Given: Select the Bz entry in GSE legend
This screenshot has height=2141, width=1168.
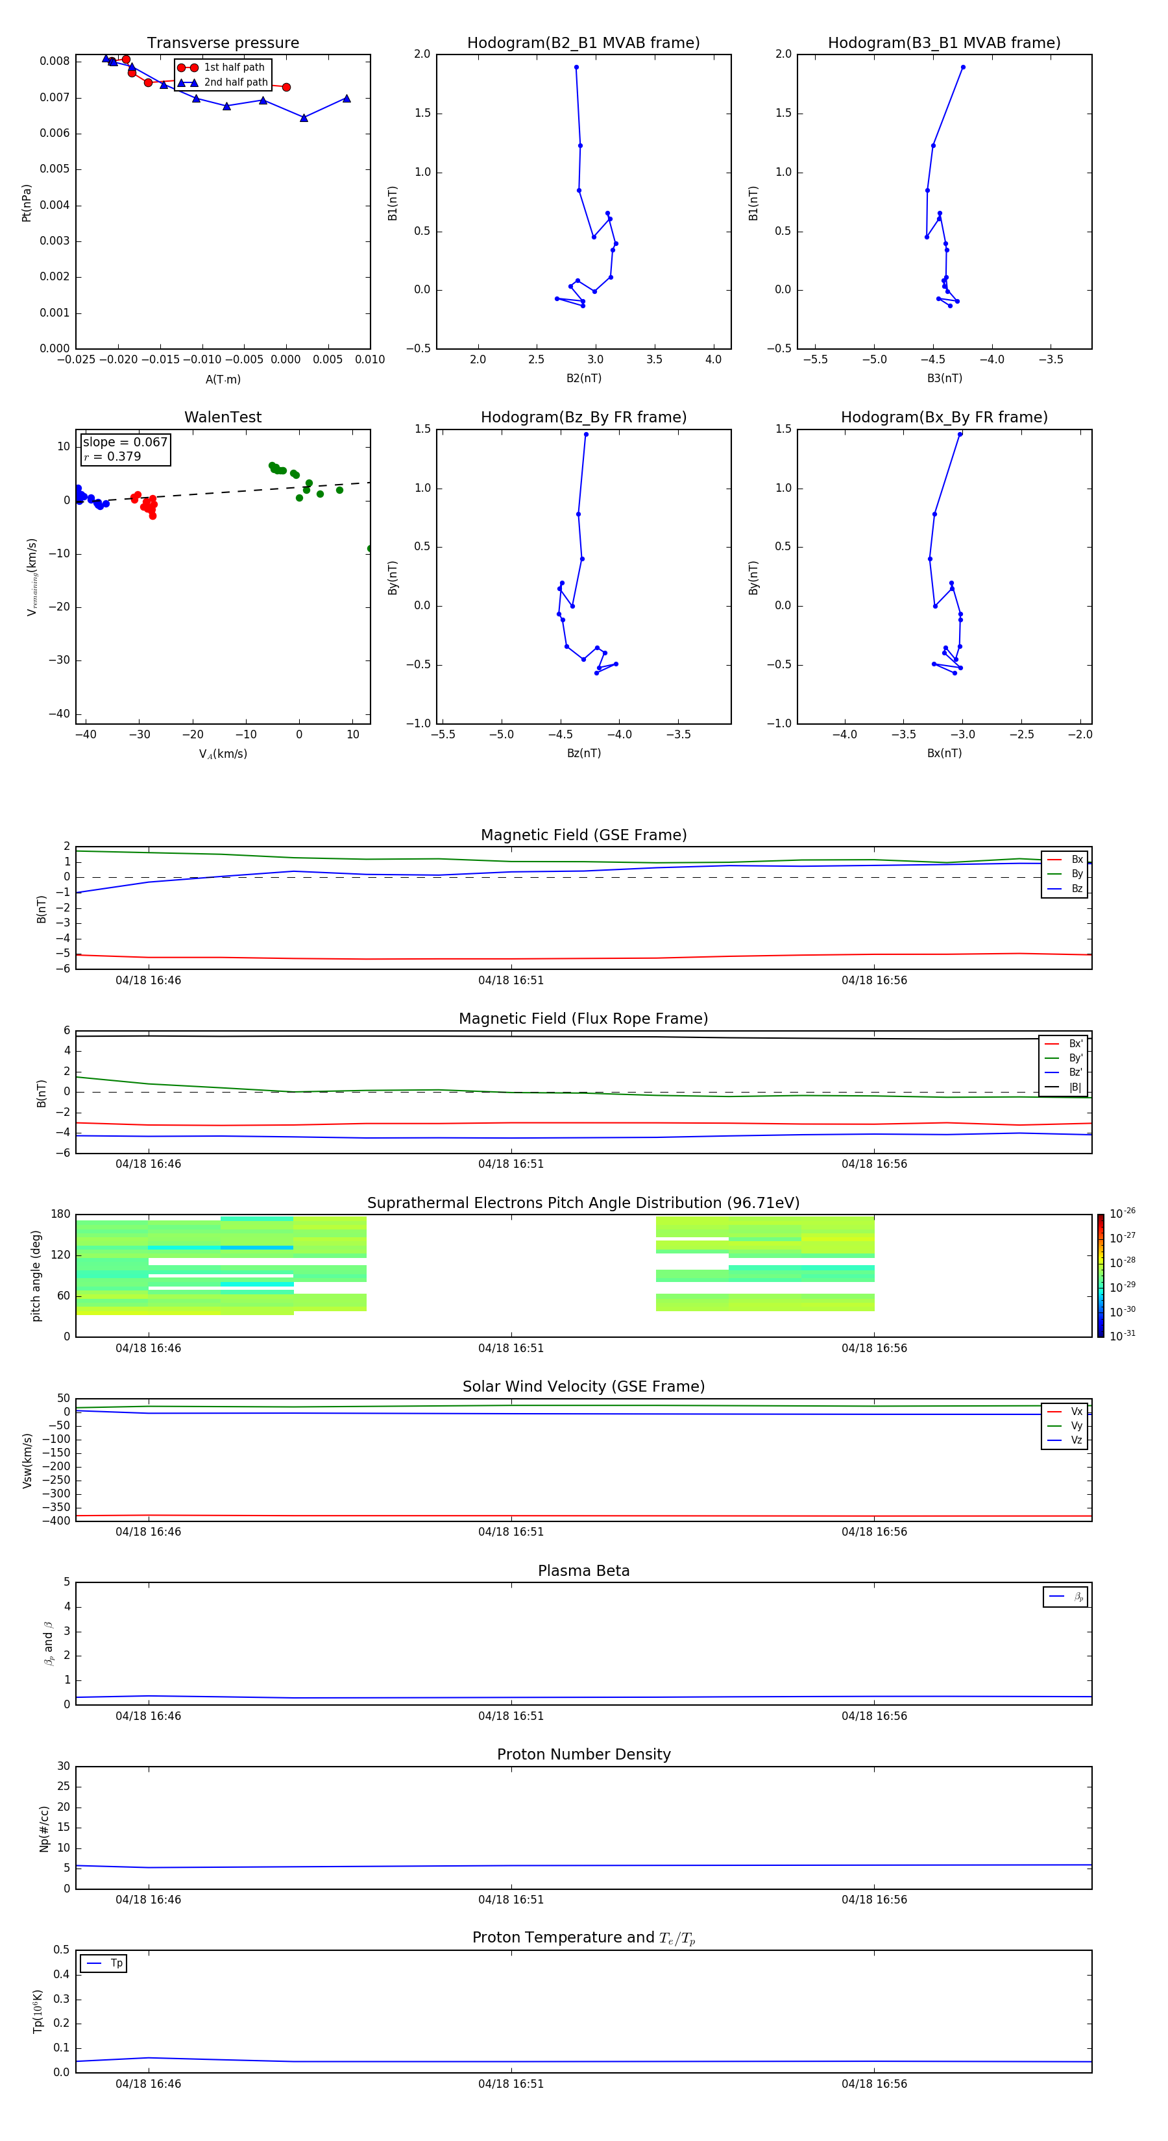Looking at the screenshot, I should coord(1065,889).
